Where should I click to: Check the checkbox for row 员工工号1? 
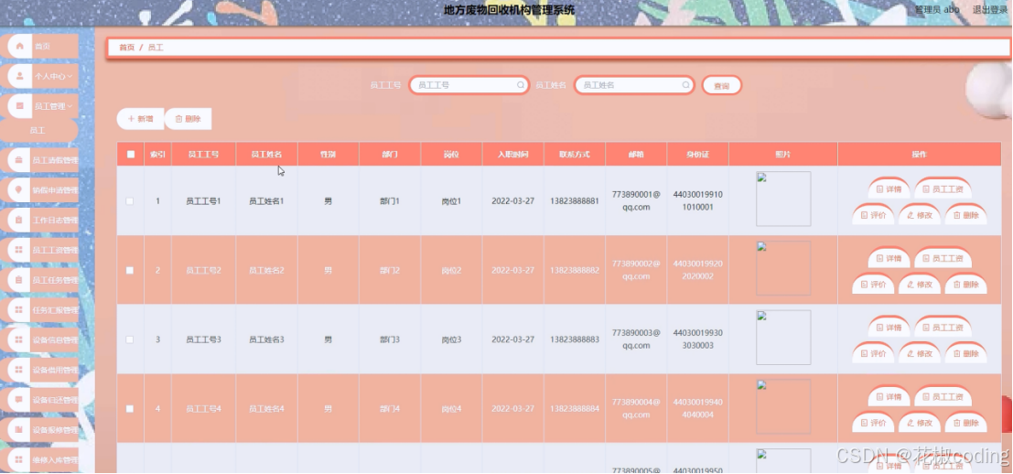(130, 200)
